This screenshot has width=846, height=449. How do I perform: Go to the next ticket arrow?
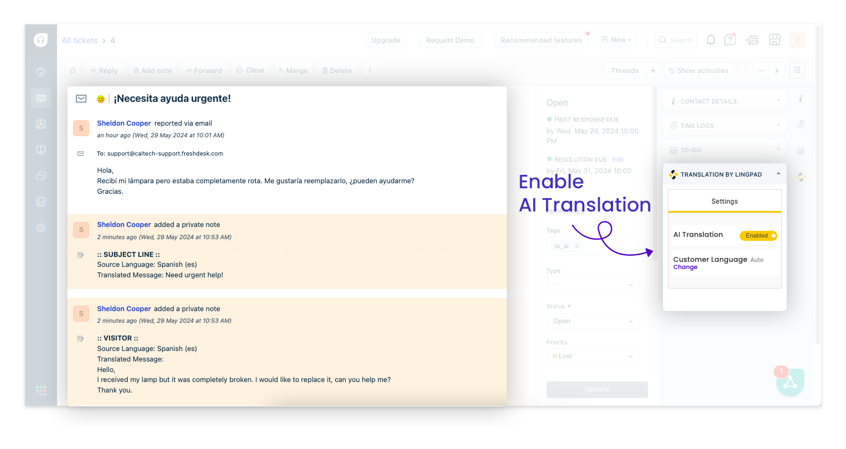point(777,71)
